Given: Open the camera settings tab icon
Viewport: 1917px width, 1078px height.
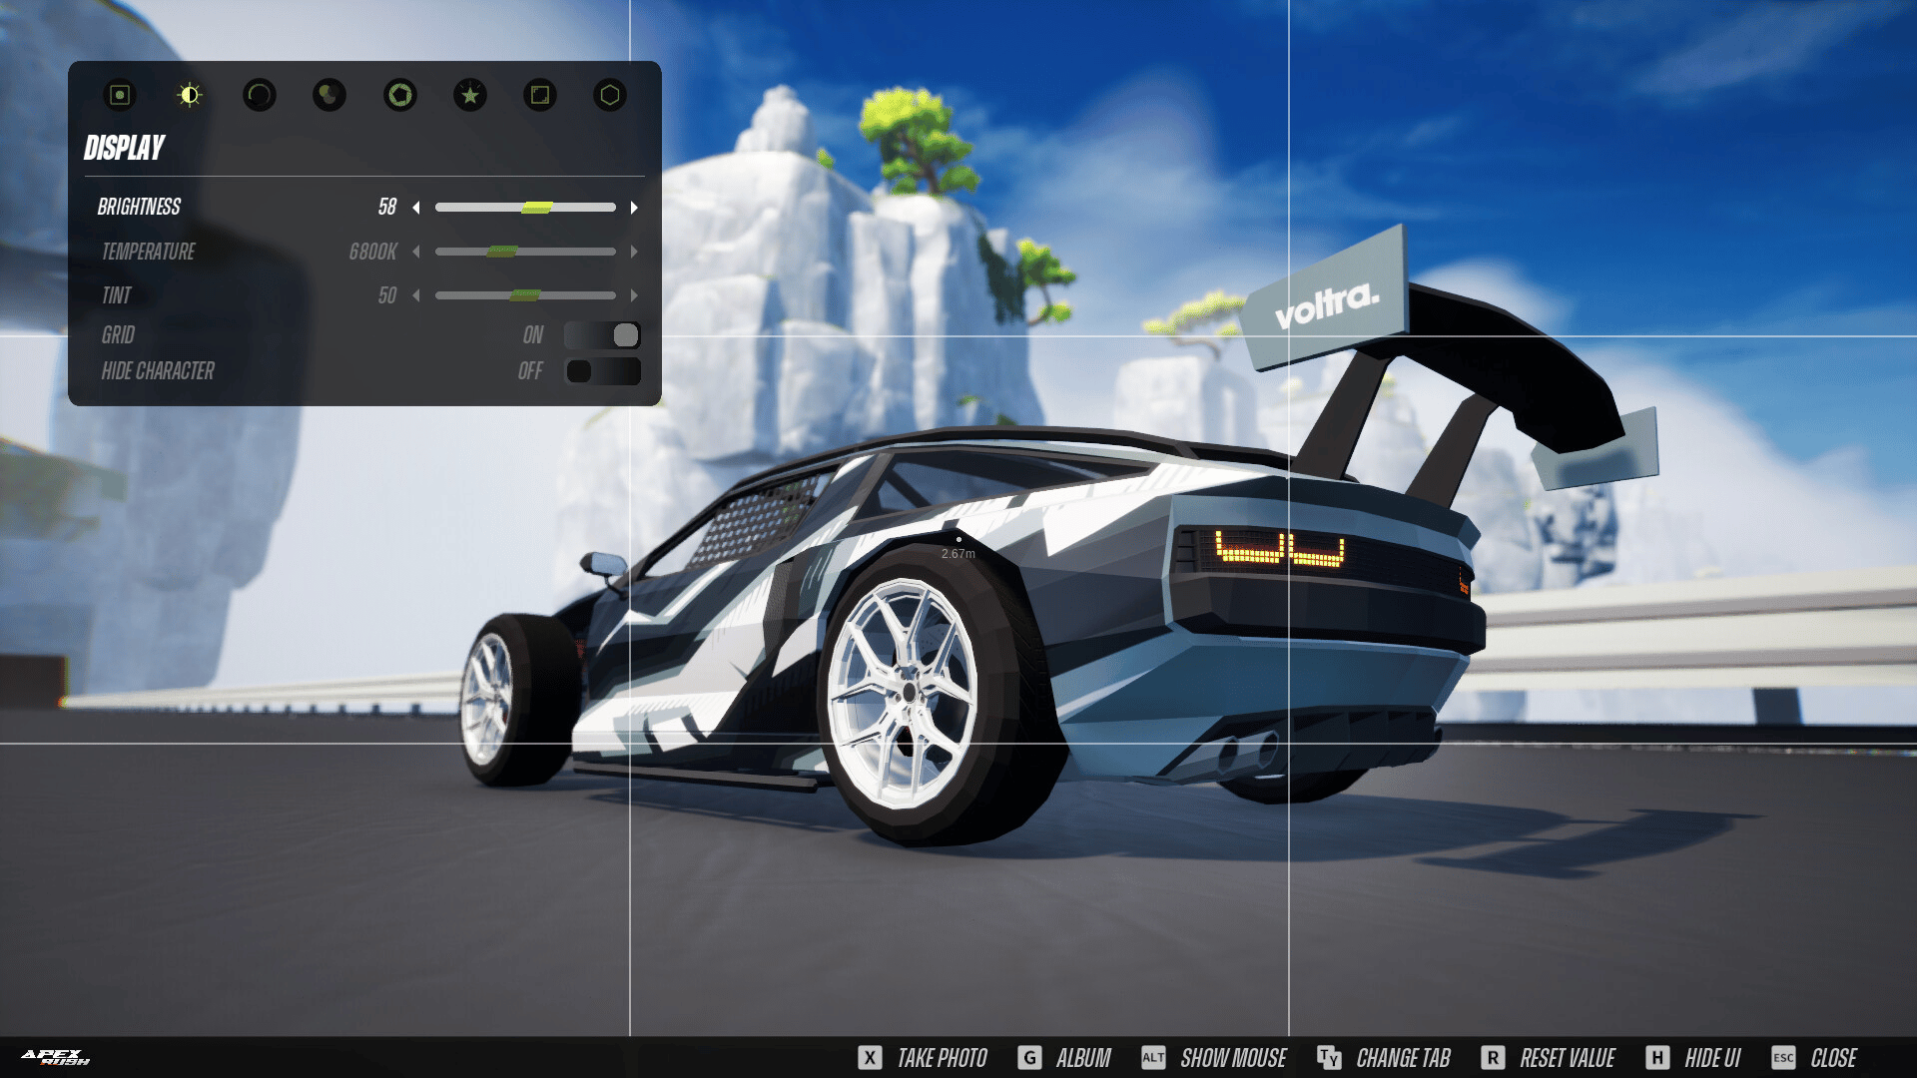Looking at the screenshot, I should click(120, 95).
